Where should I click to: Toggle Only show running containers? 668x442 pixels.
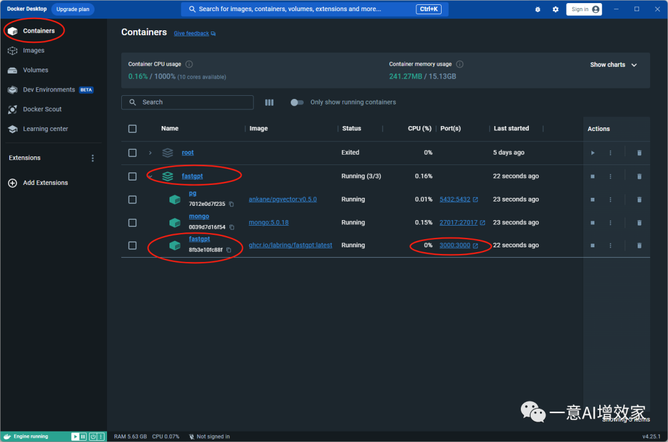[x=297, y=102]
